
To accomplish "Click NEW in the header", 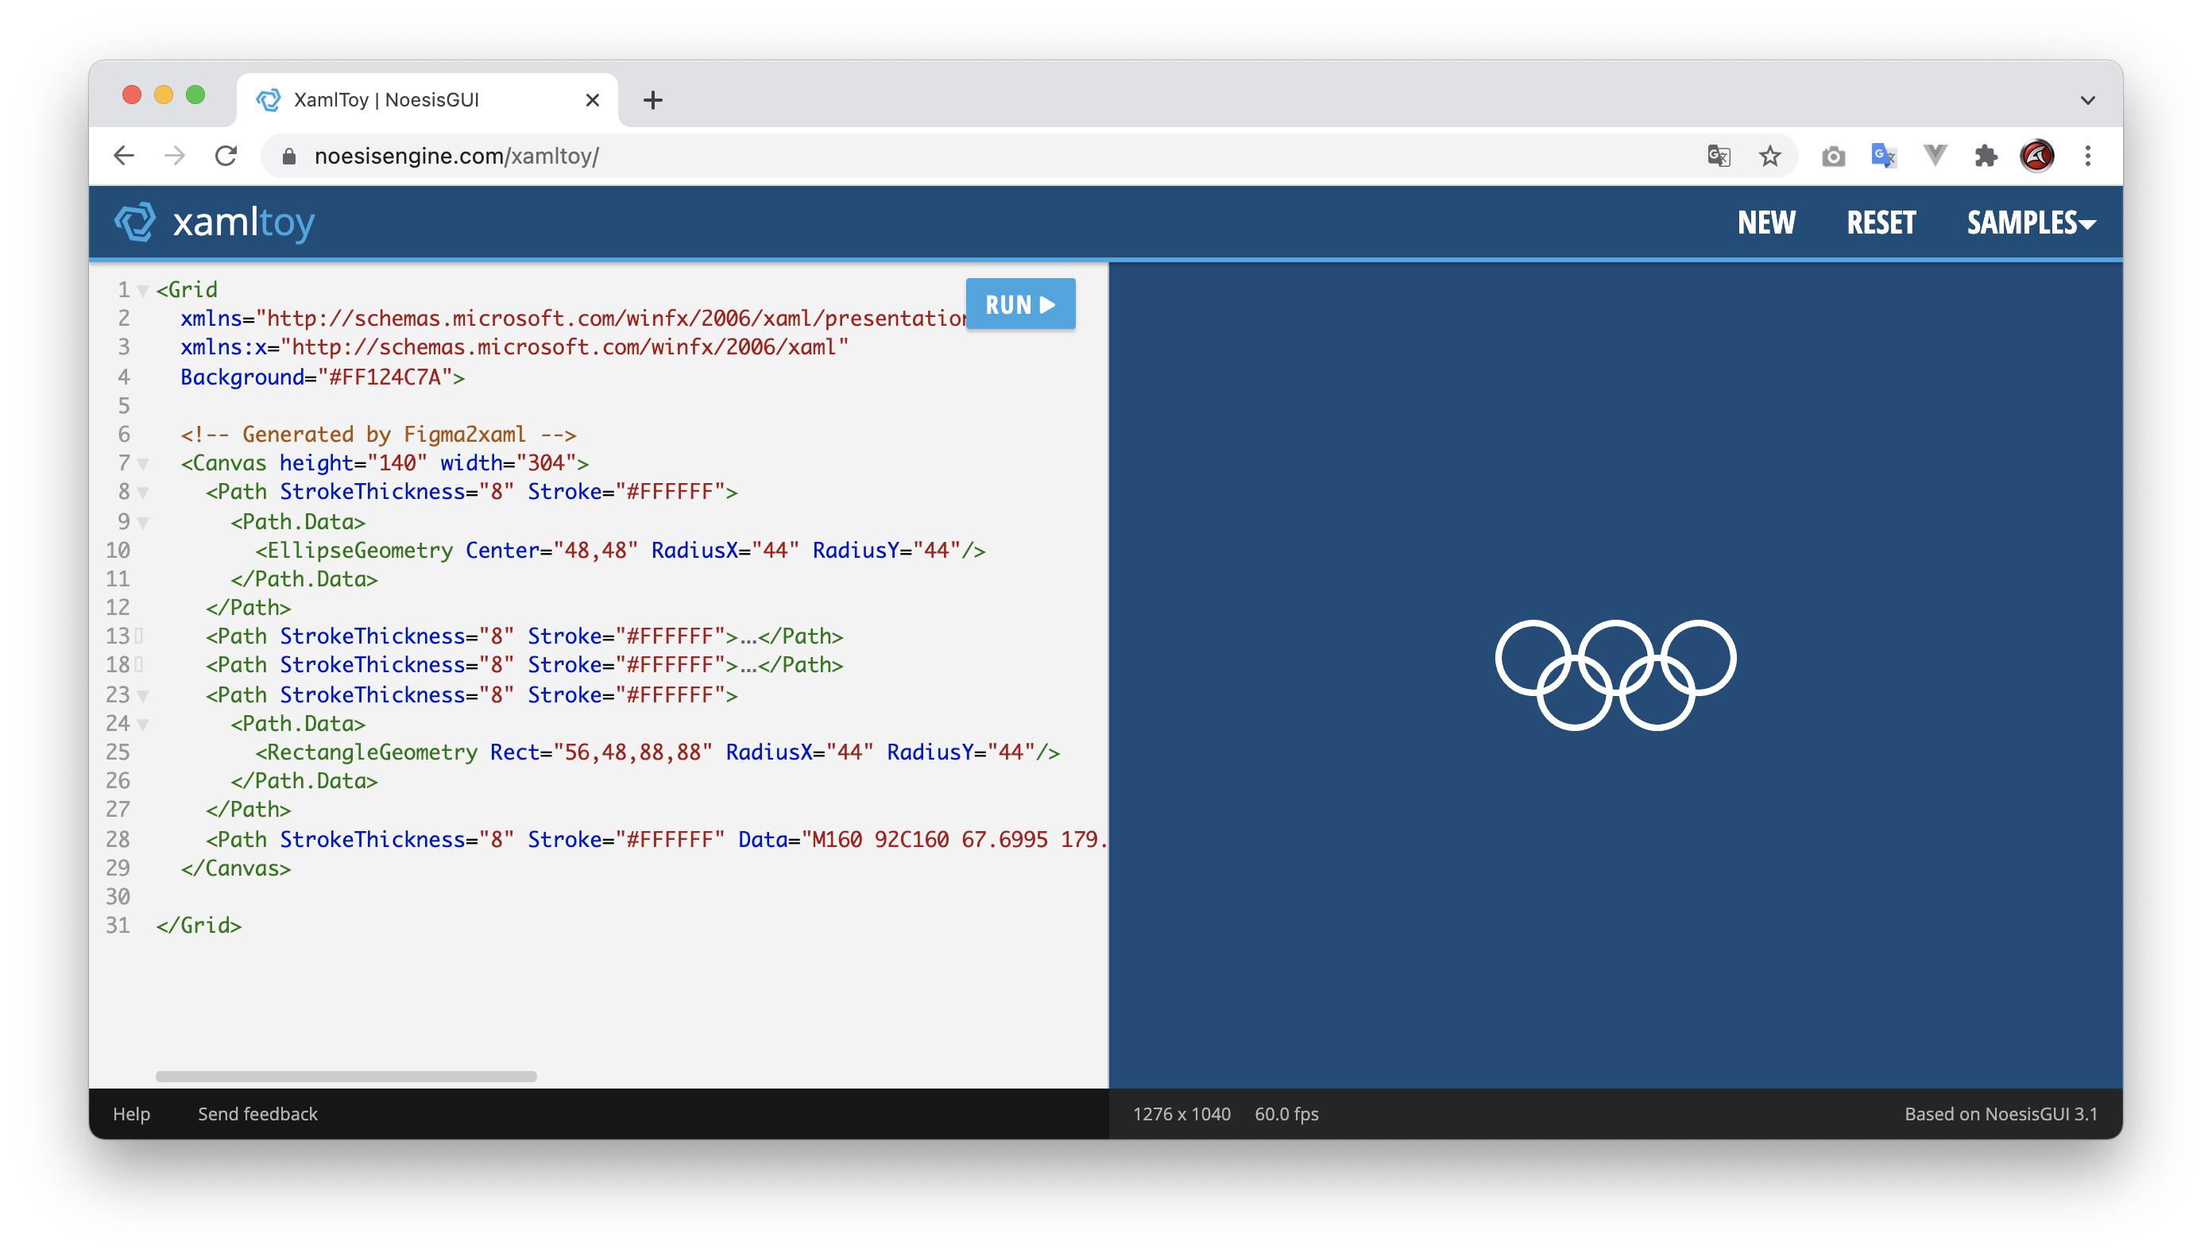I will coord(1765,222).
